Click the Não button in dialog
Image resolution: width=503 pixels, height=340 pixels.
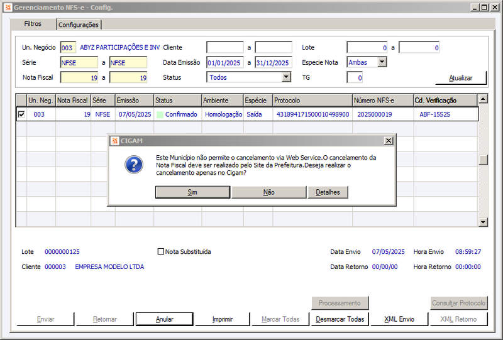pos(269,192)
